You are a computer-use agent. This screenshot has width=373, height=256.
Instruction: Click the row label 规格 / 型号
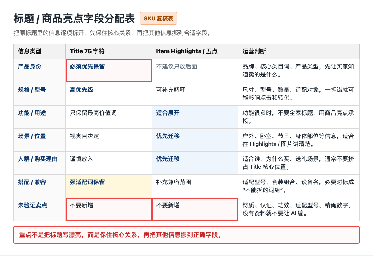[x=32, y=90]
